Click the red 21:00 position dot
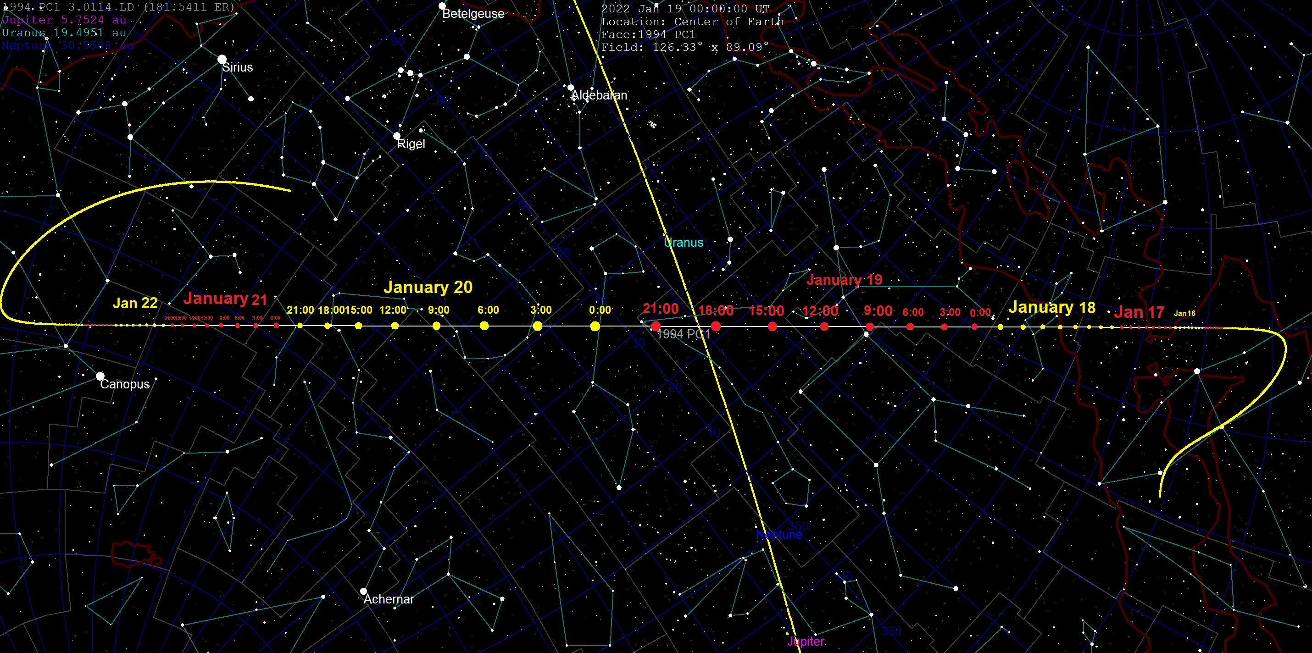 (656, 326)
